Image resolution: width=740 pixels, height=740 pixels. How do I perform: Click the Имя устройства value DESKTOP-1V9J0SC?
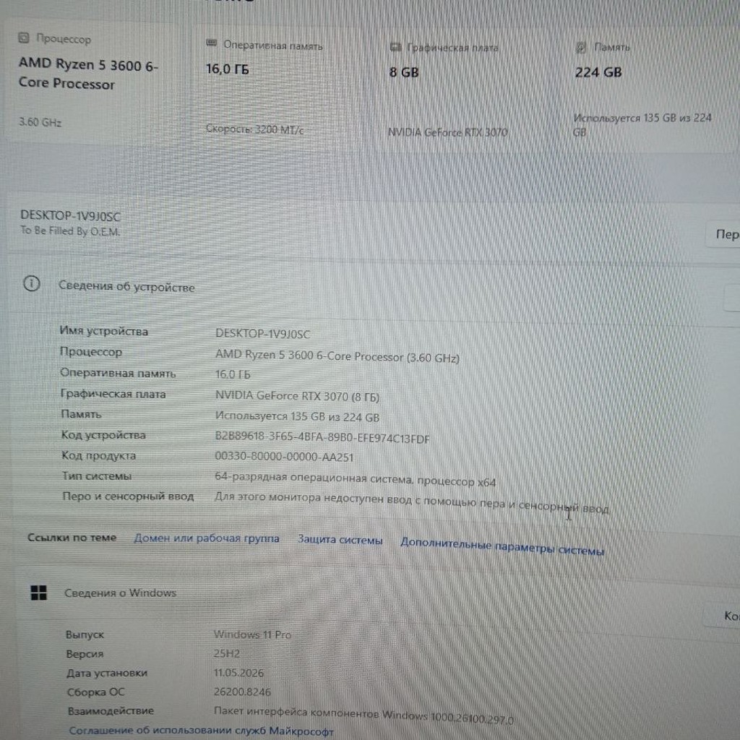(x=262, y=334)
